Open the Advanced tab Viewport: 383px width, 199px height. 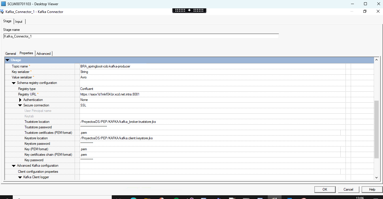tap(44, 54)
